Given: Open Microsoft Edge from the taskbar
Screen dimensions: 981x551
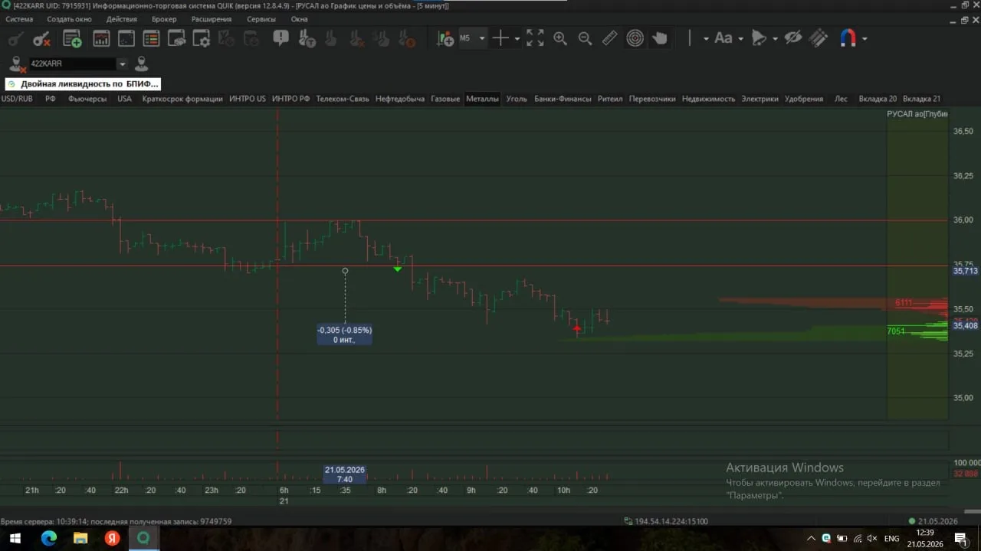Looking at the screenshot, I should pyautogui.click(x=48, y=539).
